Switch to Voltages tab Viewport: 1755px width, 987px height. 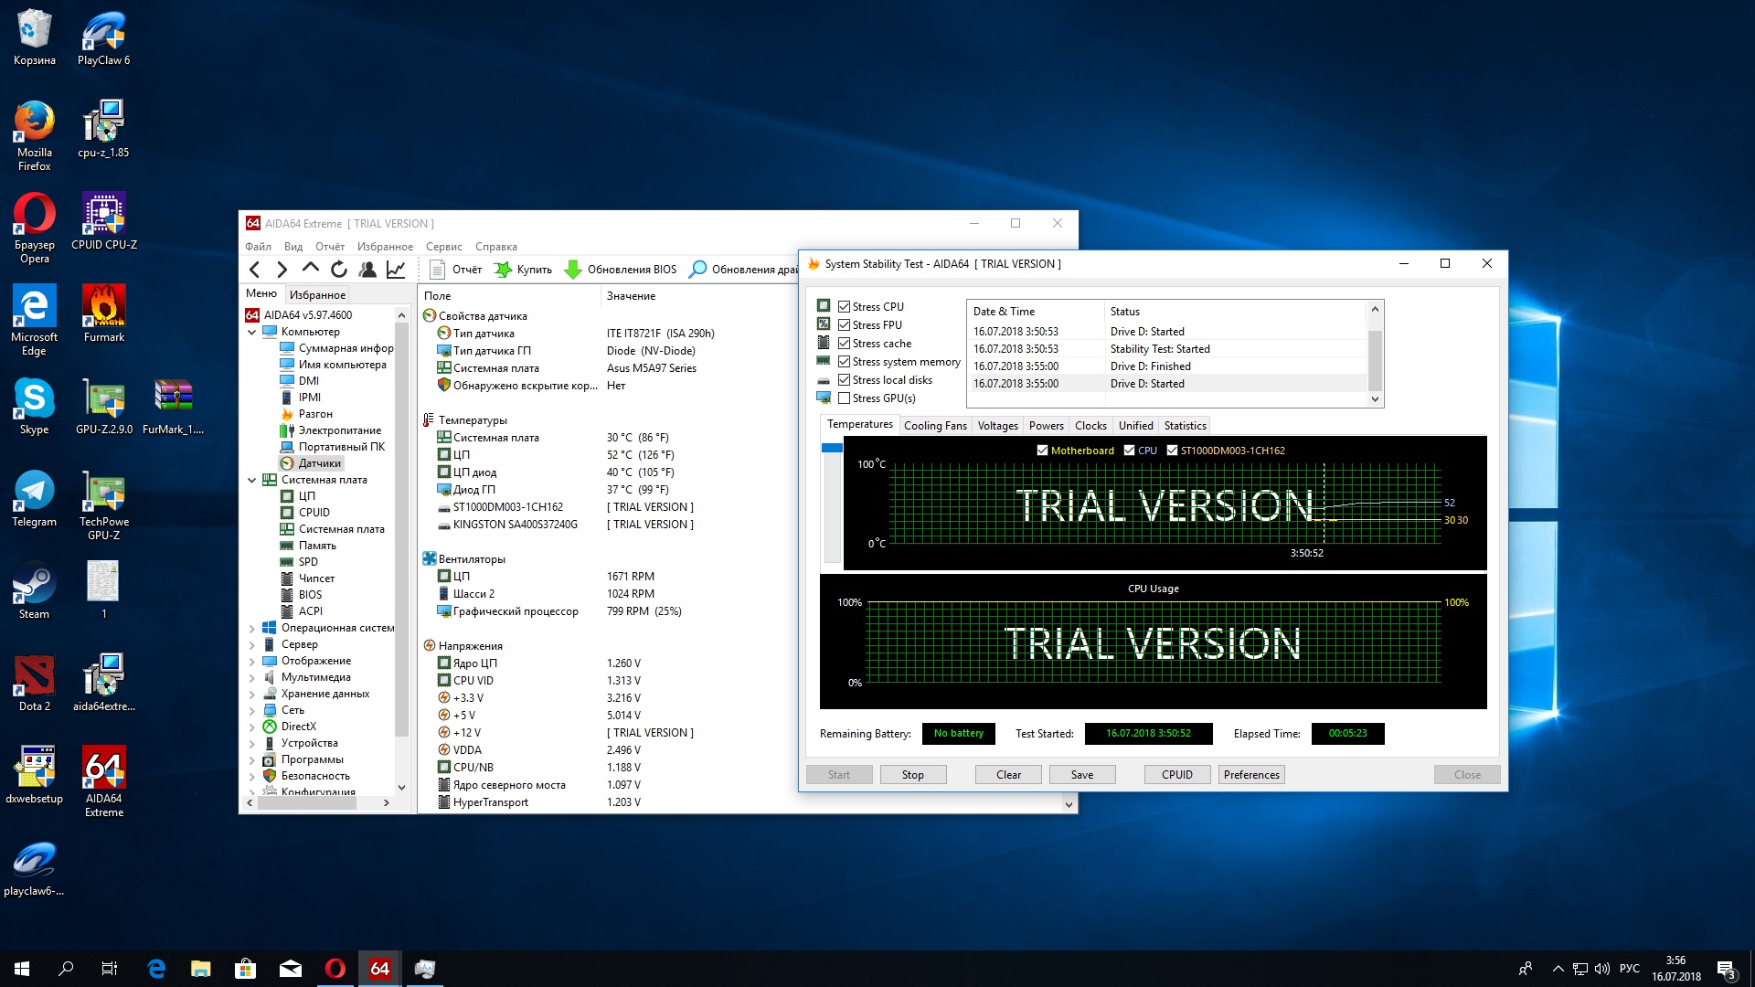point(997,426)
